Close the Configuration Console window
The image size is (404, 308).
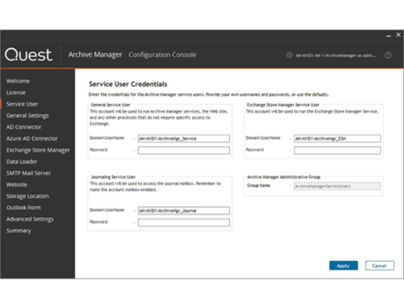398,35
